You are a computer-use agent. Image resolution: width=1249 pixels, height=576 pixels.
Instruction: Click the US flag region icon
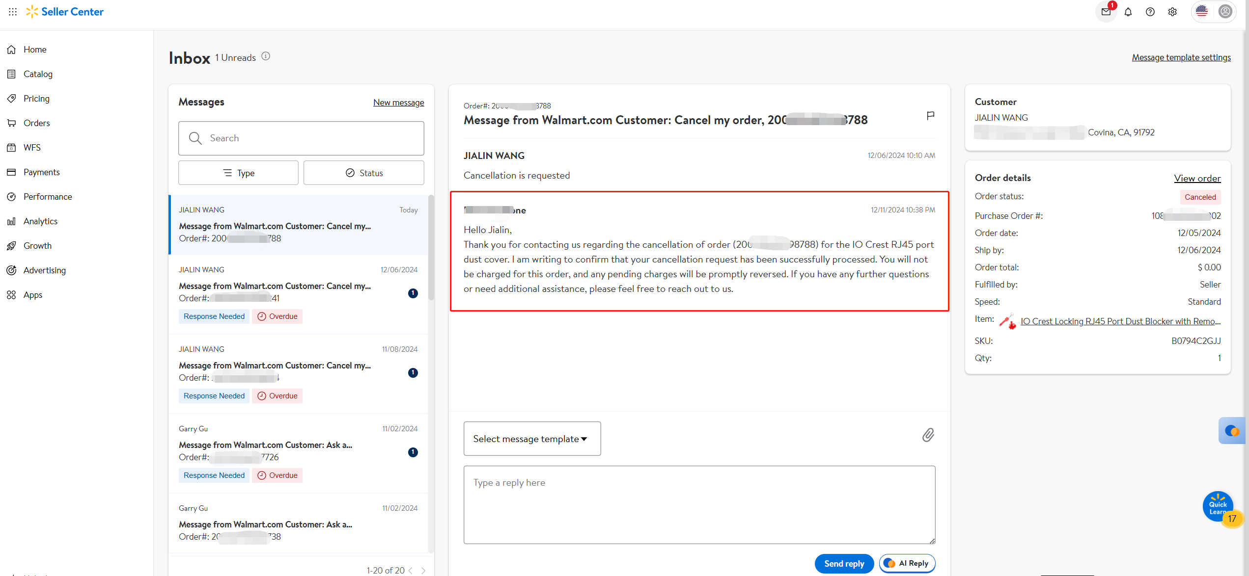[1202, 11]
